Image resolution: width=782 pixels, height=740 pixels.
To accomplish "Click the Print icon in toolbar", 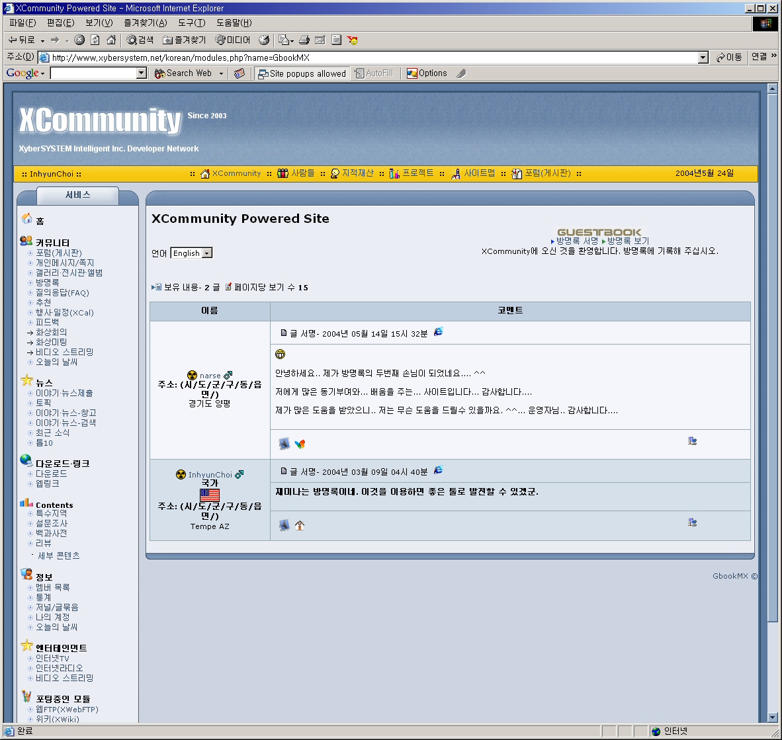I will tap(304, 40).
